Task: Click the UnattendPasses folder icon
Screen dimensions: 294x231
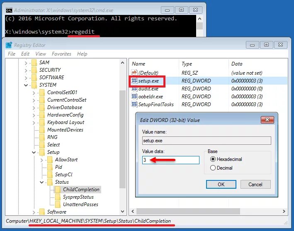Action: 58,204
